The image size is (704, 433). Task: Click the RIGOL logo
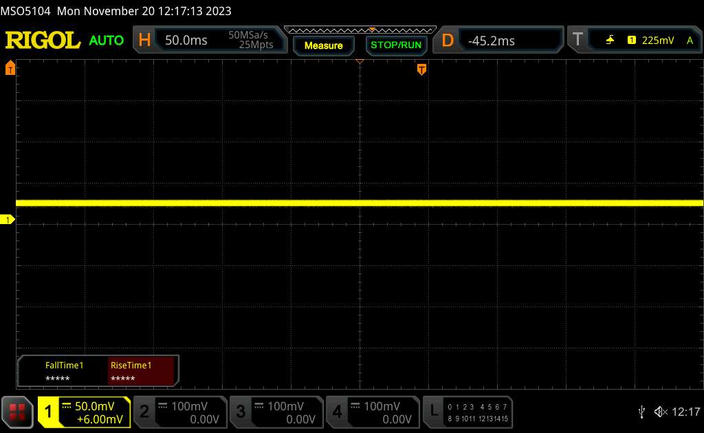click(x=43, y=41)
